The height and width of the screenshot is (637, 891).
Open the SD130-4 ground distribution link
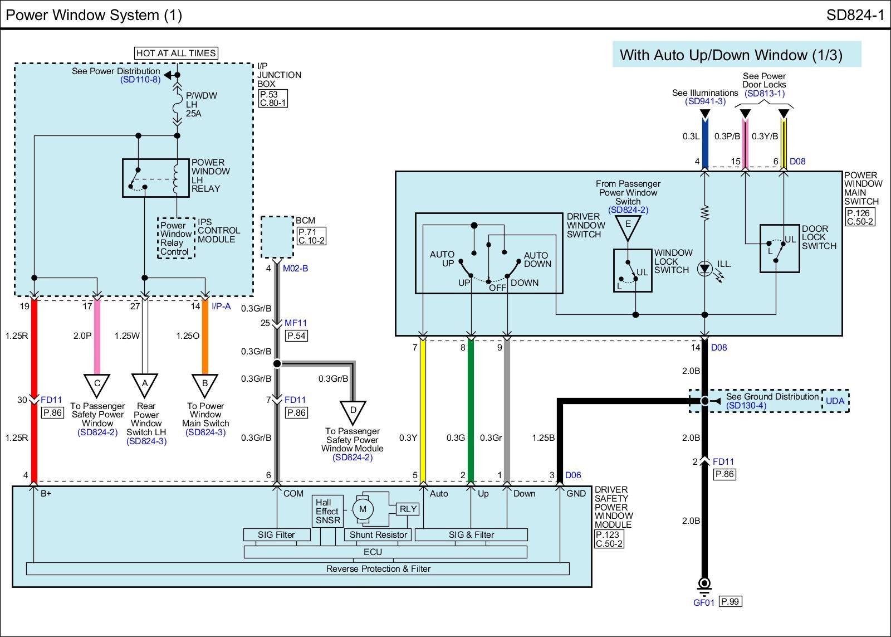(746, 405)
